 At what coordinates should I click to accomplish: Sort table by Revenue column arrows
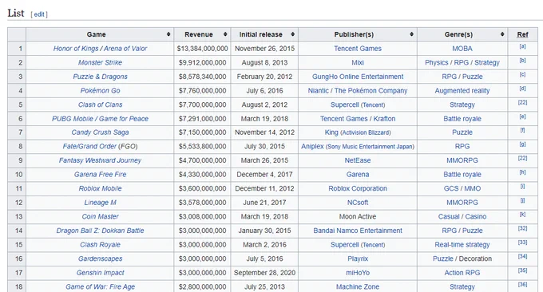[x=225, y=34]
